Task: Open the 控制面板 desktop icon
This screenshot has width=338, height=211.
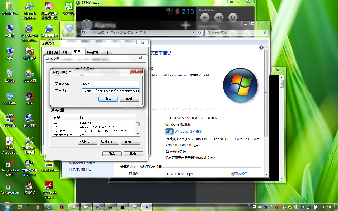Action: tap(10, 98)
